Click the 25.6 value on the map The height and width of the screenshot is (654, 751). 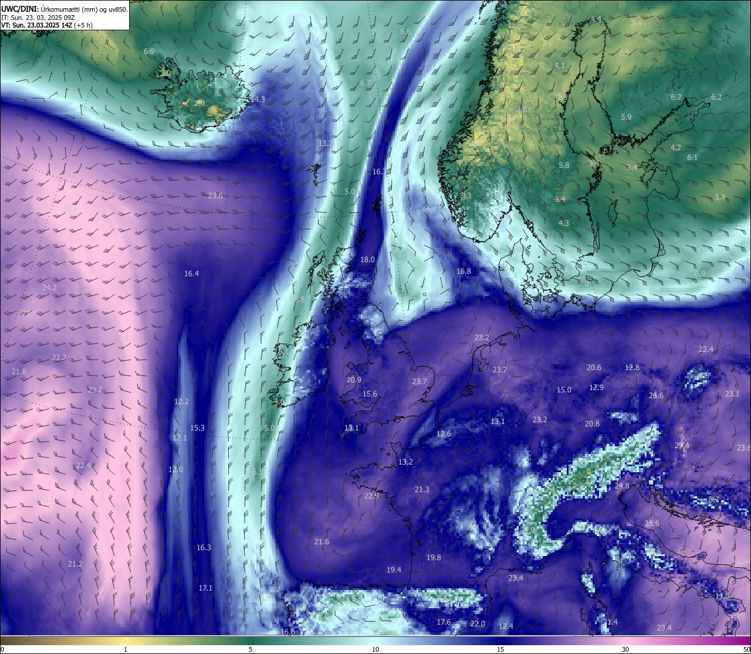pos(652,524)
